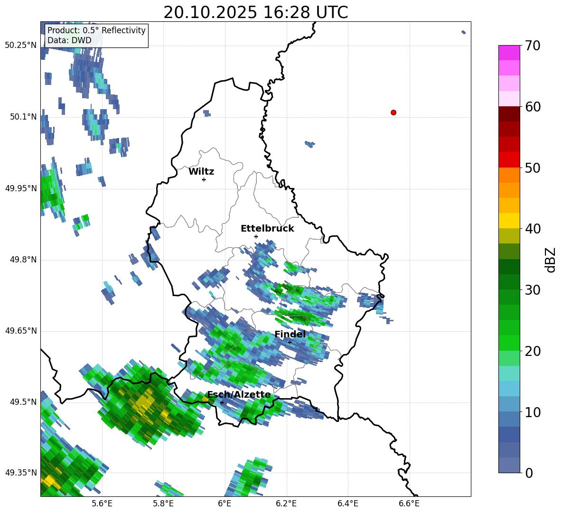Click the 50.1°N latitude label
Image resolution: width=562 pixels, height=513 pixels.
coord(23,117)
